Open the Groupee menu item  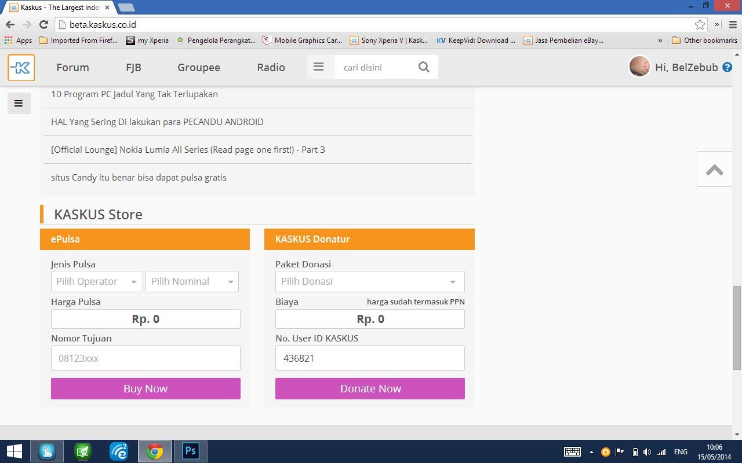pyautogui.click(x=199, y=68)
